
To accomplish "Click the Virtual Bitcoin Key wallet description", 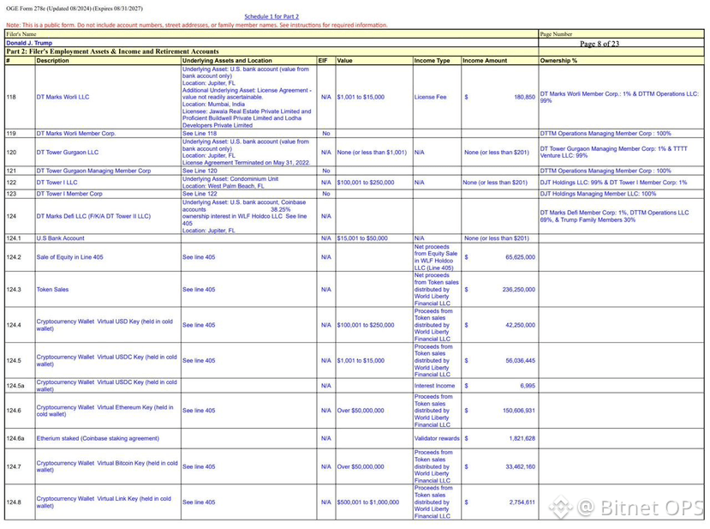I will point(107,466).
